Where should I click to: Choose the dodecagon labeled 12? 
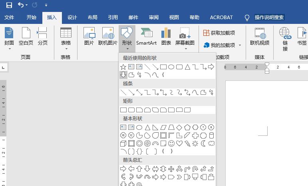point(131,135)
